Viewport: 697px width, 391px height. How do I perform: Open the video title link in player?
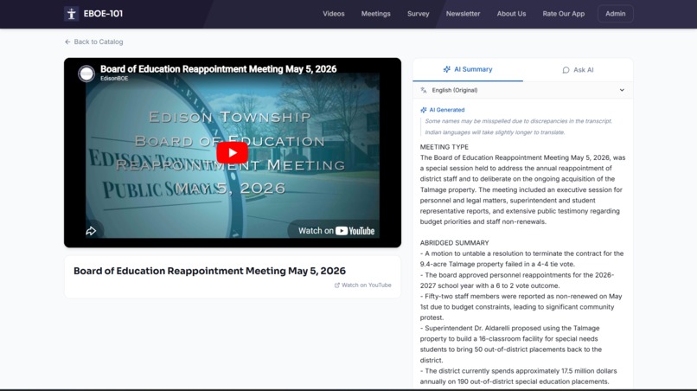pos(218,69)
